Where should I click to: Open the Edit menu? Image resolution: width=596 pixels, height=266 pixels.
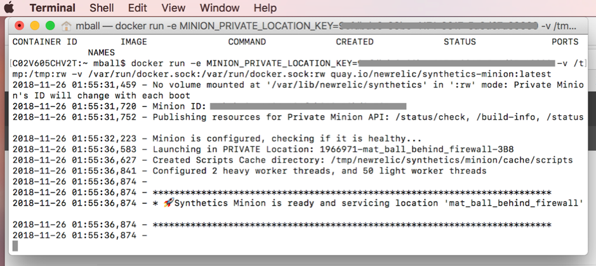[x=137, y=8]
